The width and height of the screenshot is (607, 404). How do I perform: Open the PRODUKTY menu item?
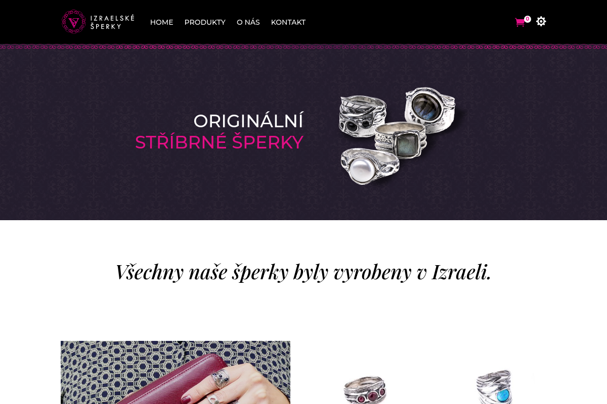205,22
